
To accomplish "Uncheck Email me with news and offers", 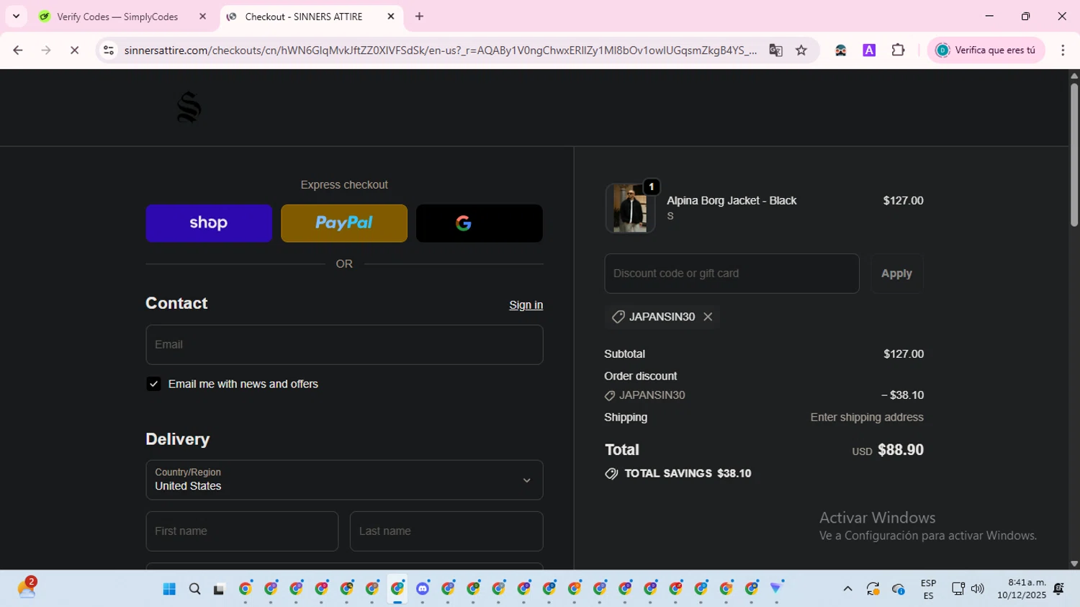I will (x=153, y=384).
